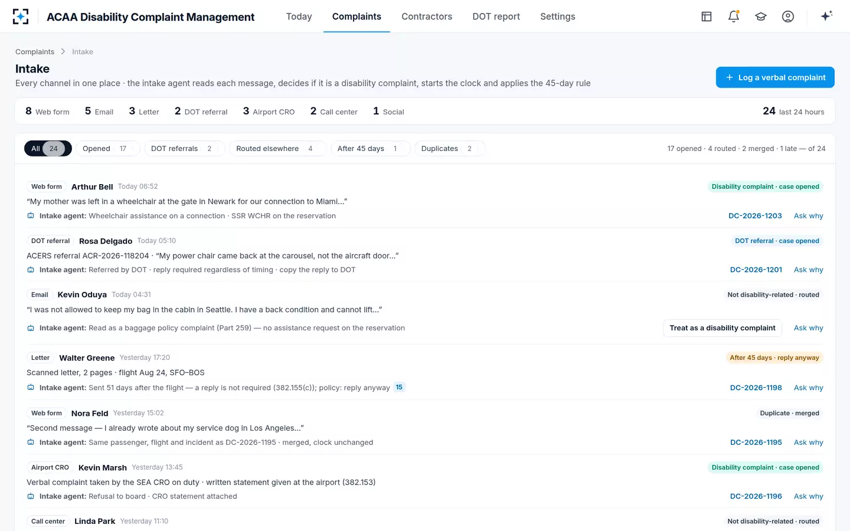Click the intake agent icon in Arthur Bell's row
Image resolution: width=850 pixels, height=531 pixels.
[31, 216]
